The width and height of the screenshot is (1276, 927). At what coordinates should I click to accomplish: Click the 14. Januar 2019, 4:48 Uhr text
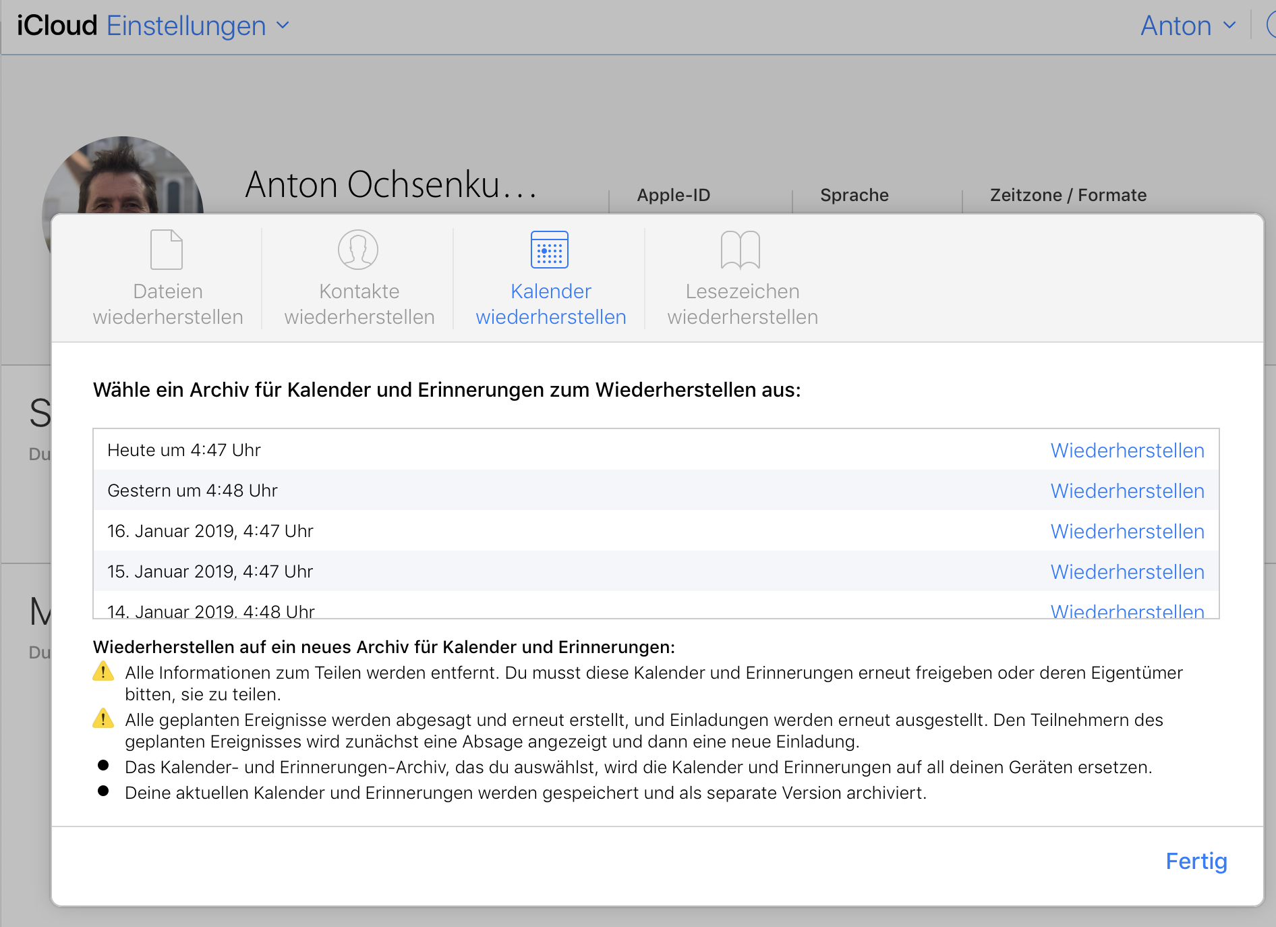click(211, 610)
